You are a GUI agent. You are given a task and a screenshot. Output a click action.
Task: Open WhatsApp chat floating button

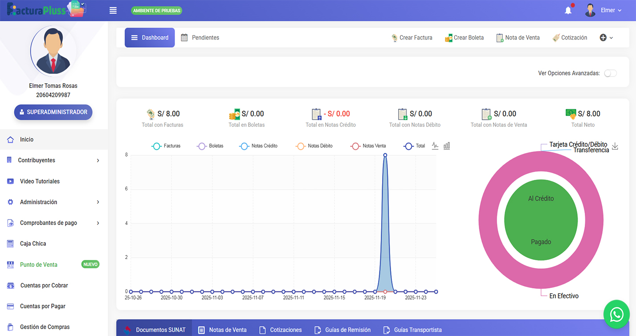616,315
